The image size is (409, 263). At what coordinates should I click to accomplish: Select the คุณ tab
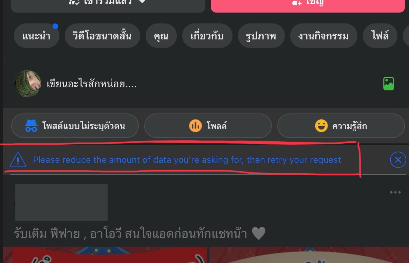pos(161,36)
